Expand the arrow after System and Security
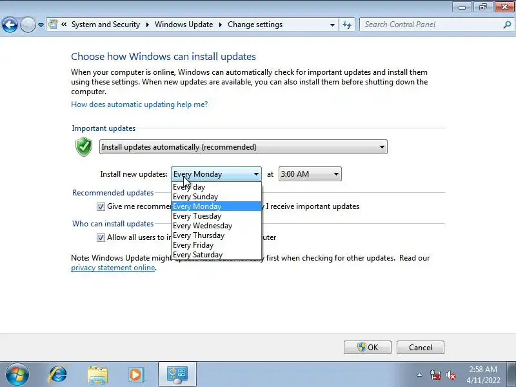The height and width of the screenshot is (387, 516). (x=148, y=25)
